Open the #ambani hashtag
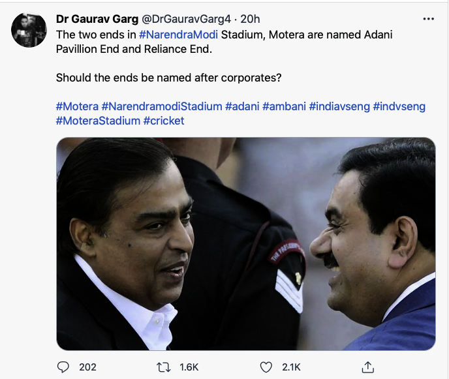This screenshot has height=379, width=449. (284, 106)
